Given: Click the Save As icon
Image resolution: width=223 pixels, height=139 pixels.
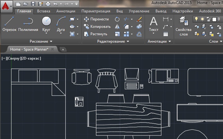Looking at the screenshot, I should coord(41,4).
